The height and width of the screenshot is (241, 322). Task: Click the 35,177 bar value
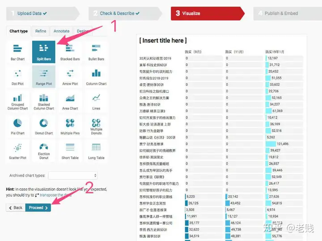tap(194, 223)
